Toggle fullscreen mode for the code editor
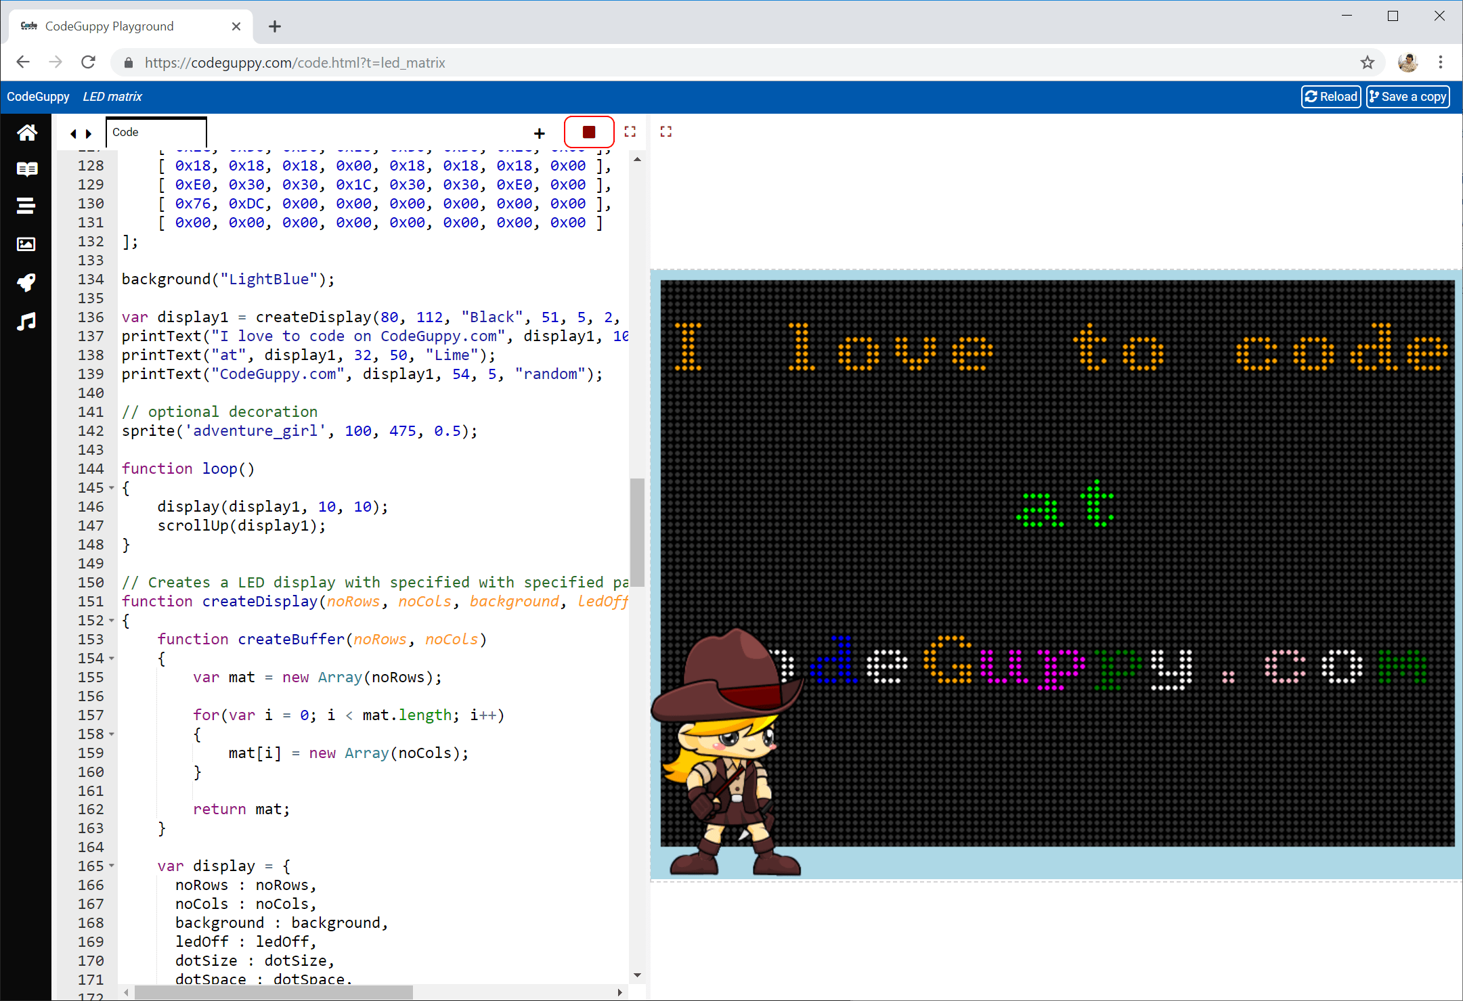Image resolution: width=1463 pixels, height=1001 pixels. pyautogui.click(x=630, y=131)
